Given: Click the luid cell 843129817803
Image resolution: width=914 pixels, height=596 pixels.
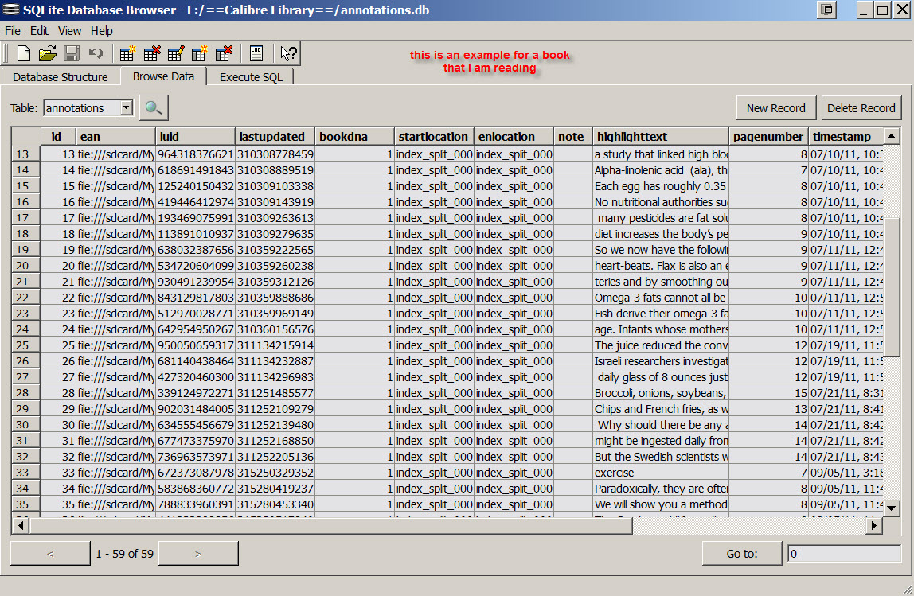Looking at the screenshot, I should tap(195, 297).
